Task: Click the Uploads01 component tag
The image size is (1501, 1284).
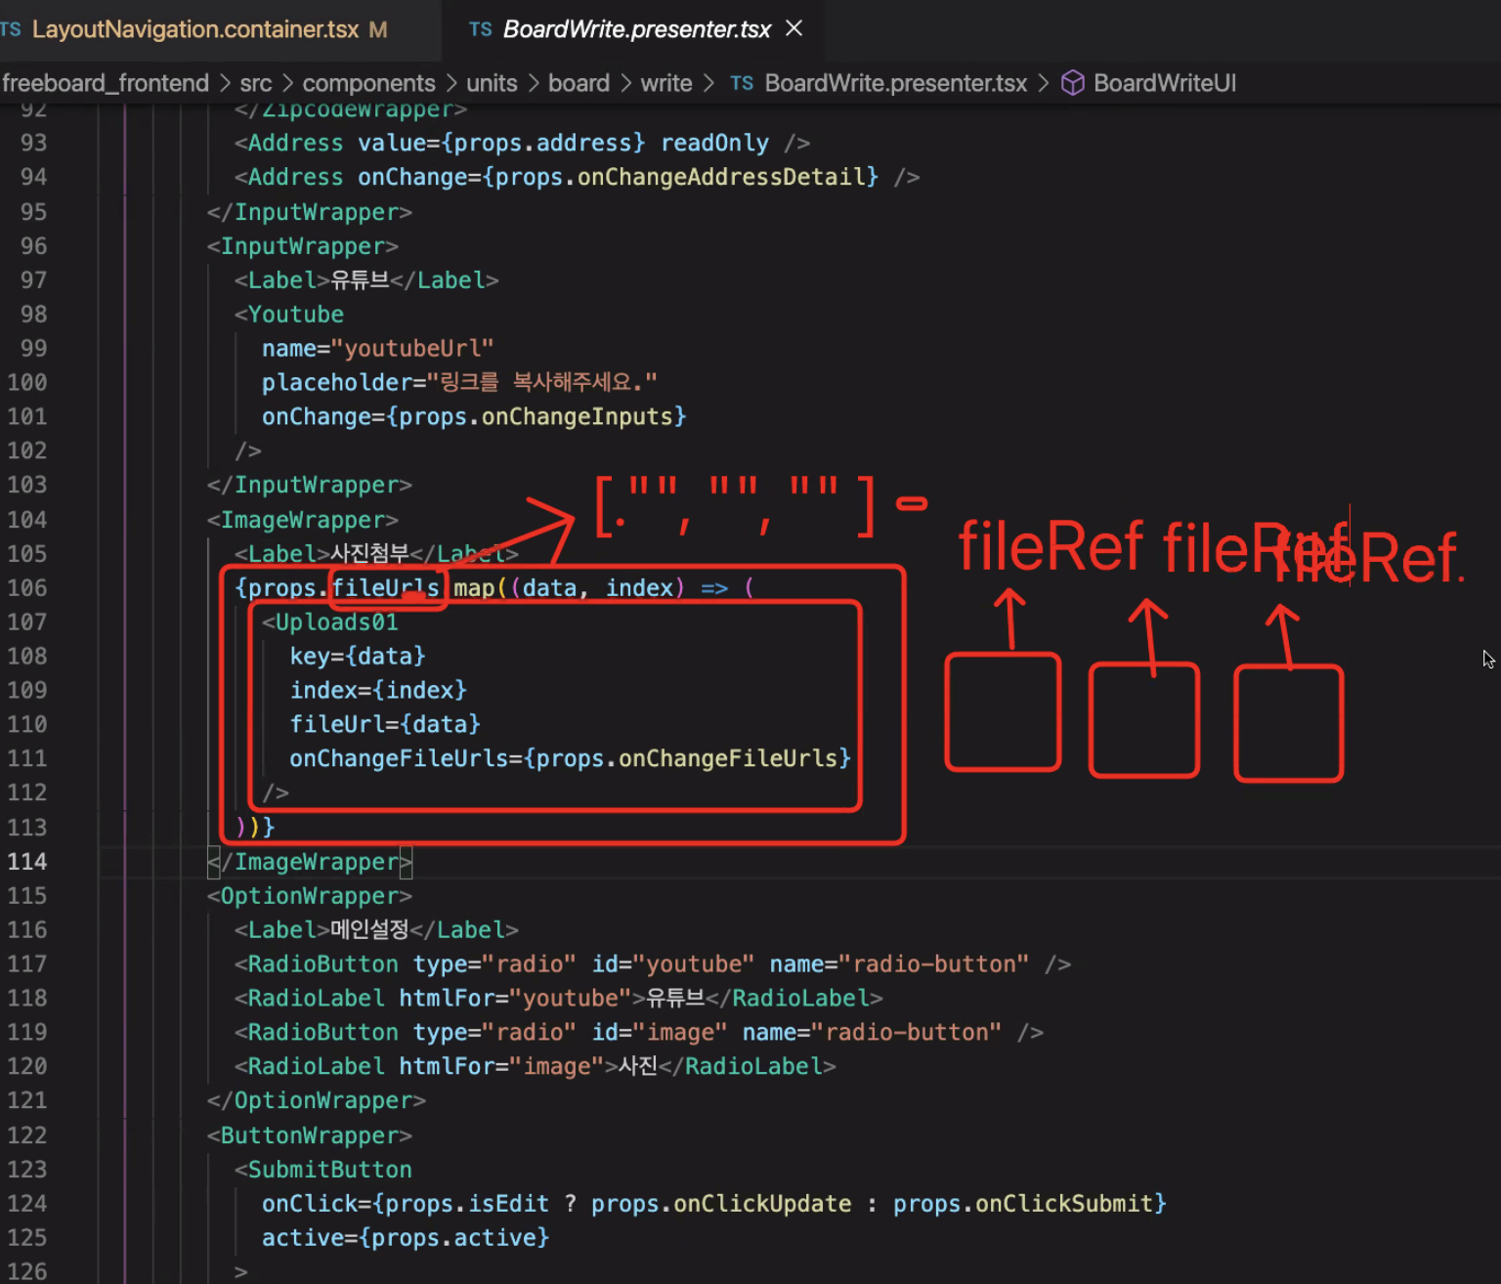Action: coord(330,621)
